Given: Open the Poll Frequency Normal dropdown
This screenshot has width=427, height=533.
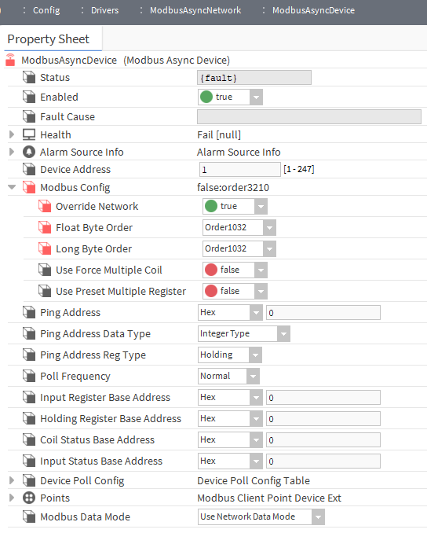Looking at the screenshot, I should pyautogui.click(x=228, y=376).
